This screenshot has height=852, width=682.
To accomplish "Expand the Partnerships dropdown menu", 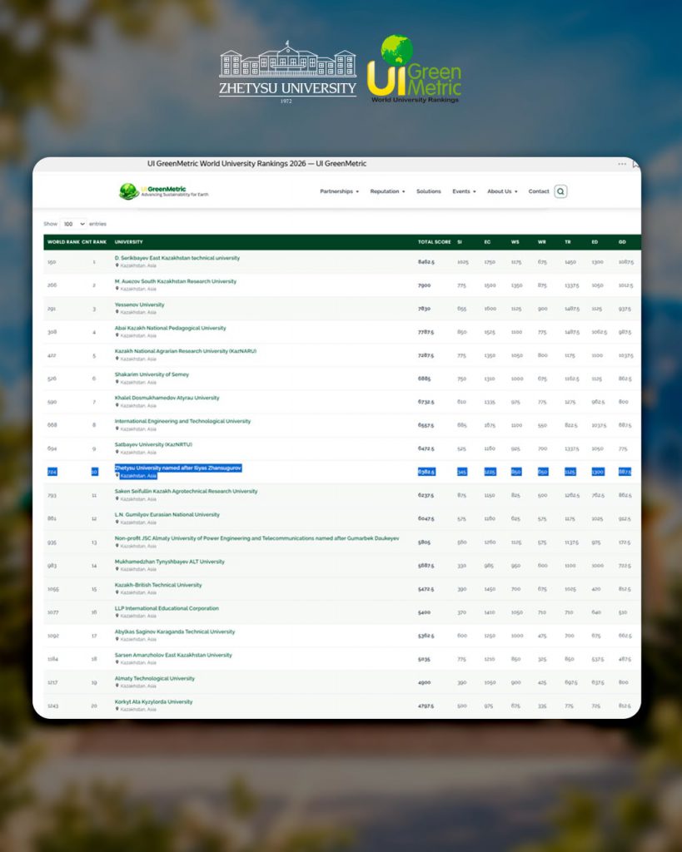I will click(340, 191).
